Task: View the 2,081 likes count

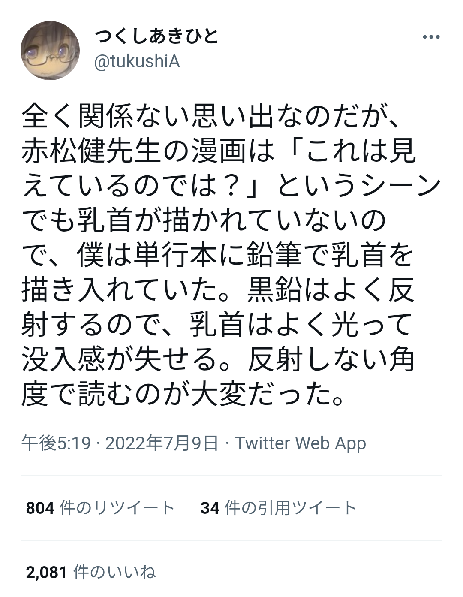Action: 46,573
